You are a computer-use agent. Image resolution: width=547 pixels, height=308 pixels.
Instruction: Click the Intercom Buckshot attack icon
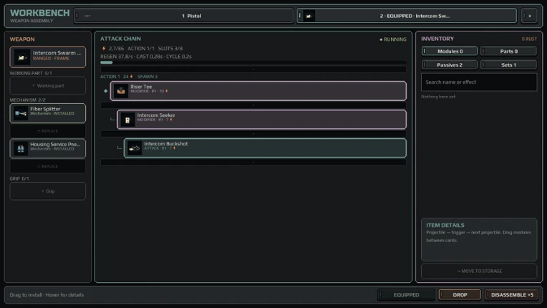pos(135,148)
